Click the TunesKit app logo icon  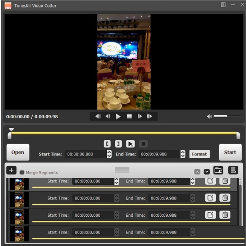(8, 6)
